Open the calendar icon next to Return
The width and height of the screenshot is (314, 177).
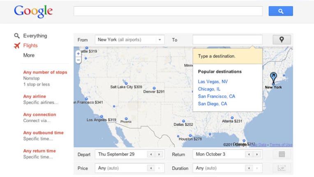[x=282, y=154]
